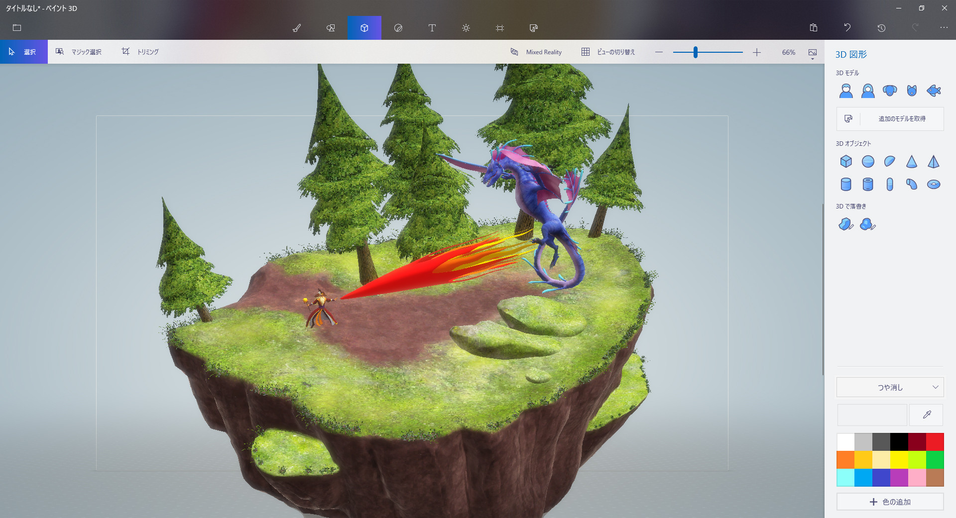Open the Canvas settings
The width and height of the screenshot is (956, 518).
click(x=500, y=28)
